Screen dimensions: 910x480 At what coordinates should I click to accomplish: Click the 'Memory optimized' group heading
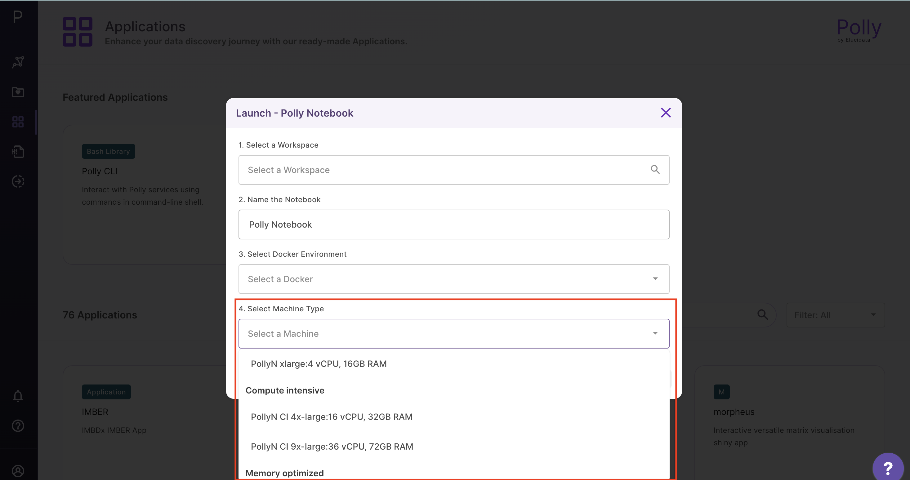[x=284, y=473]
